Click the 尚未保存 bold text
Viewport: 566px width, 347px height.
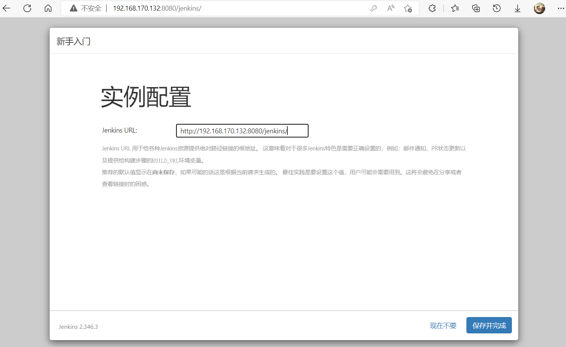pyautogui.click(x=164, y=172)
